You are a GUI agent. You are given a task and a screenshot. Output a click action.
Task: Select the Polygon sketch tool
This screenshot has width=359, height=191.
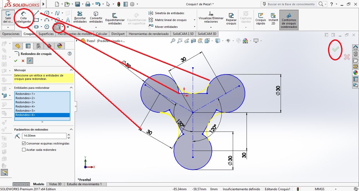pos(47,27)
